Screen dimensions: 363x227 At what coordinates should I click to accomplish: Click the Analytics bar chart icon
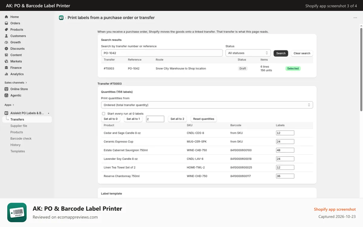[6, 74]
